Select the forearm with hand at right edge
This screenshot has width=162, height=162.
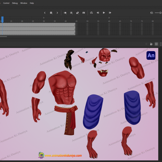(x=150, y=94)
